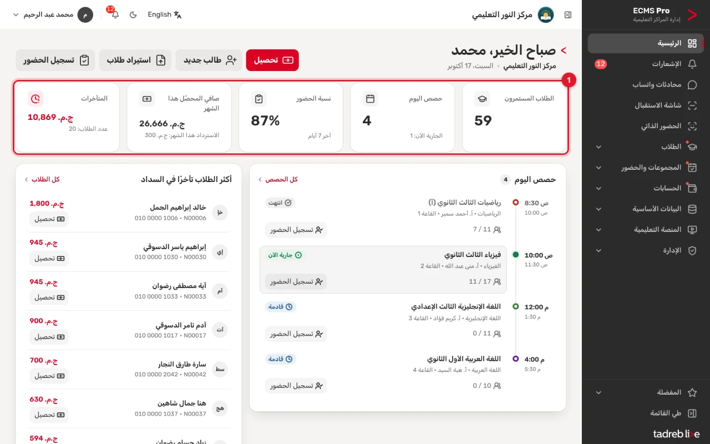This screenshot has height=444, width=710.
Task: Click the تحصيل red button at top
Action: tap(272, 60)
